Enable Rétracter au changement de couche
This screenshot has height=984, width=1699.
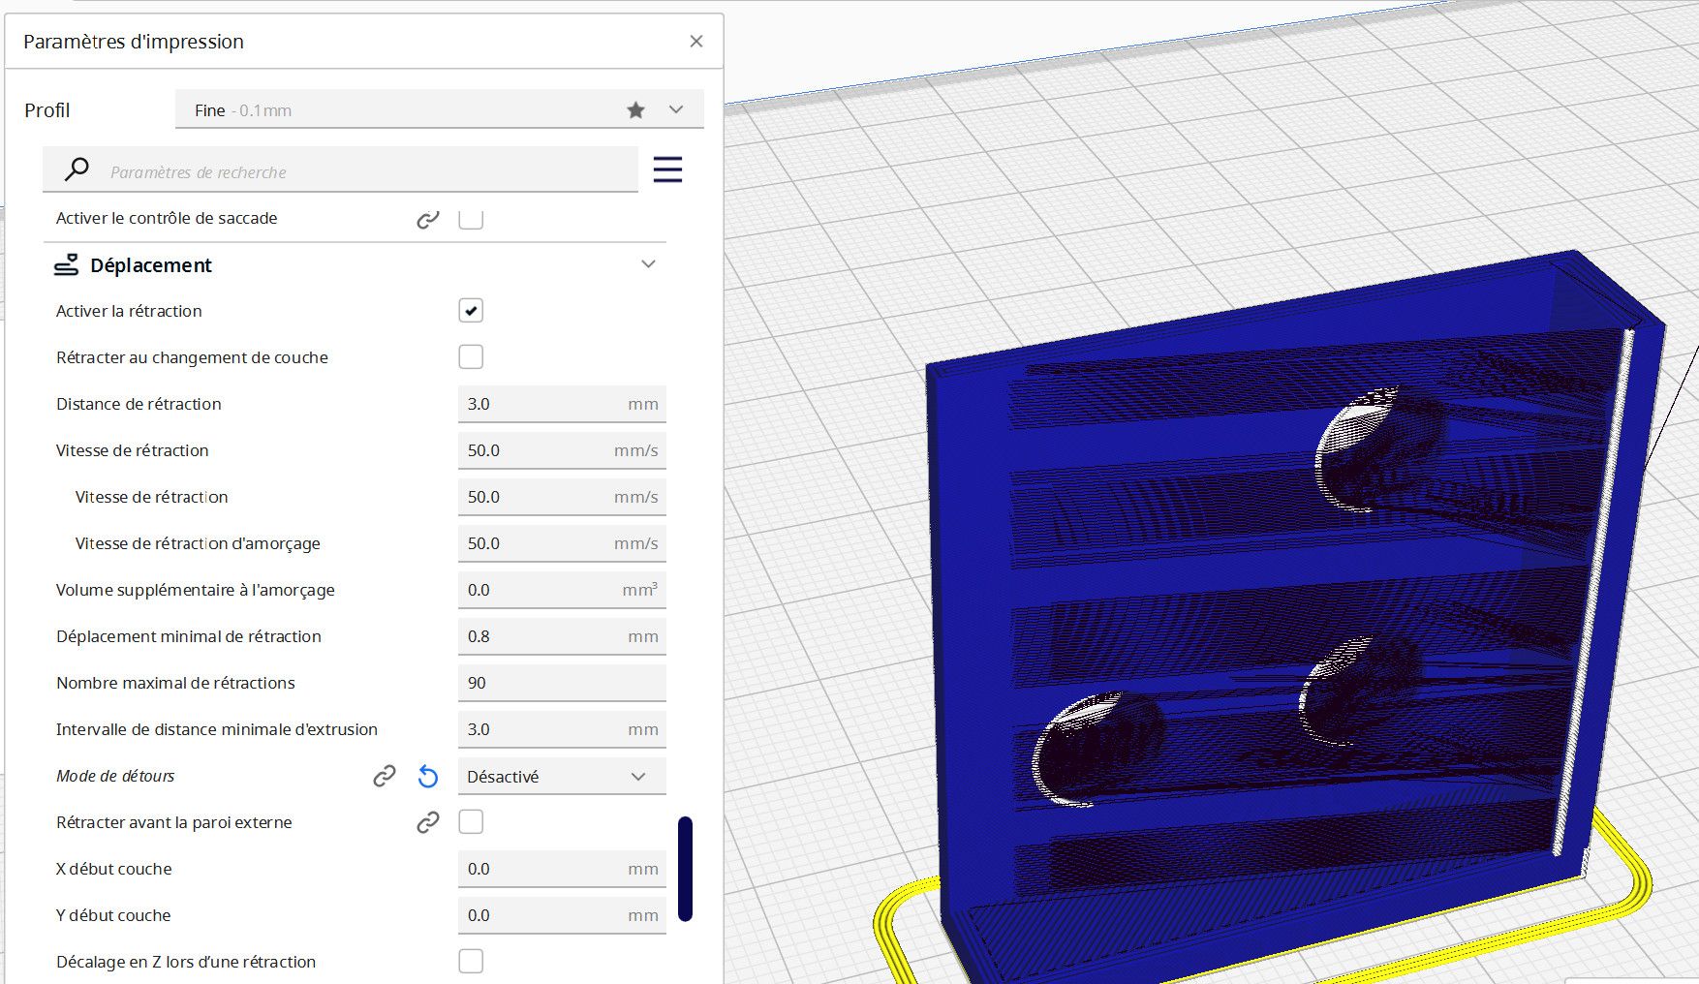pos(471,357)
